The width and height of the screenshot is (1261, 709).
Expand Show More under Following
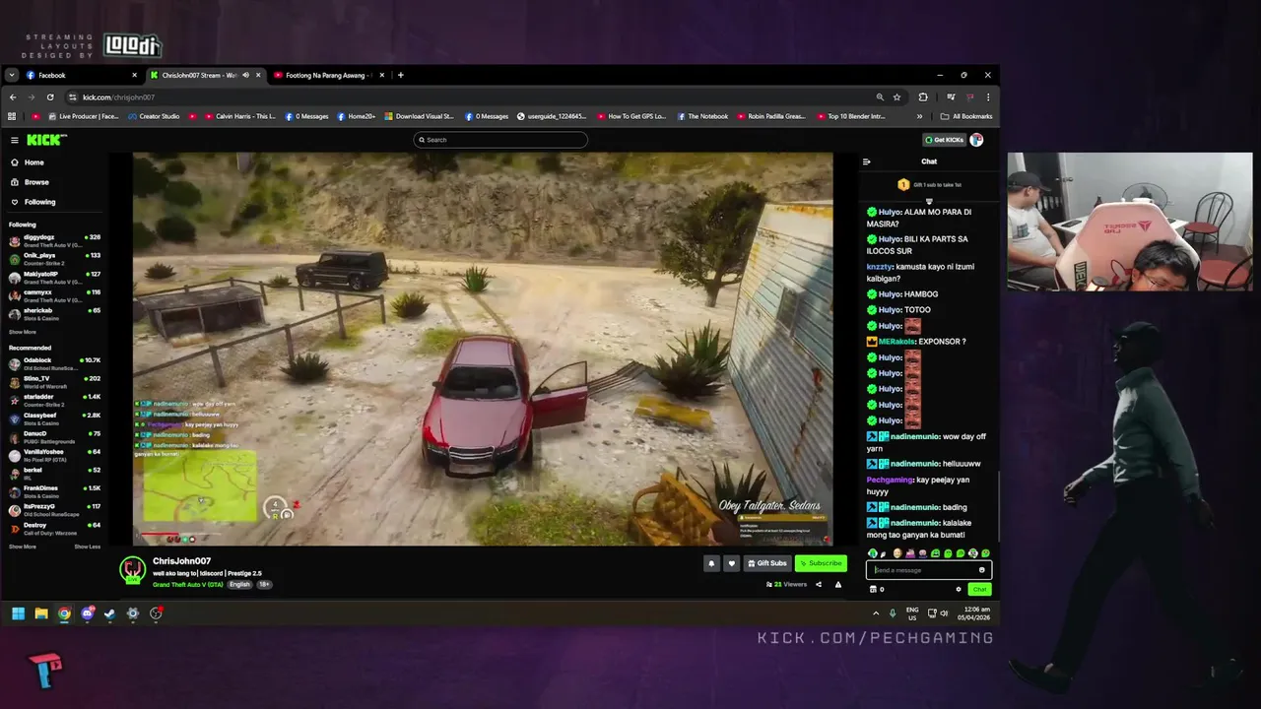[x=23, y=332]
